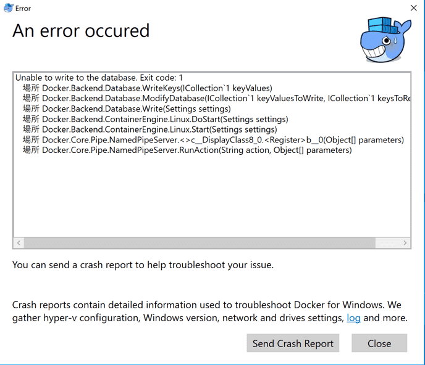Click the horizontal scrollbar right arrow
The image size is (425, 365).
click(405, 243)
